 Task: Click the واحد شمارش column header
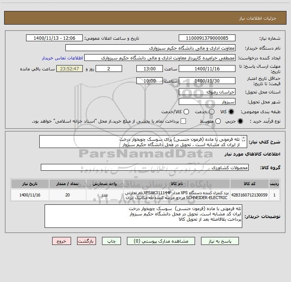point(105,184)
